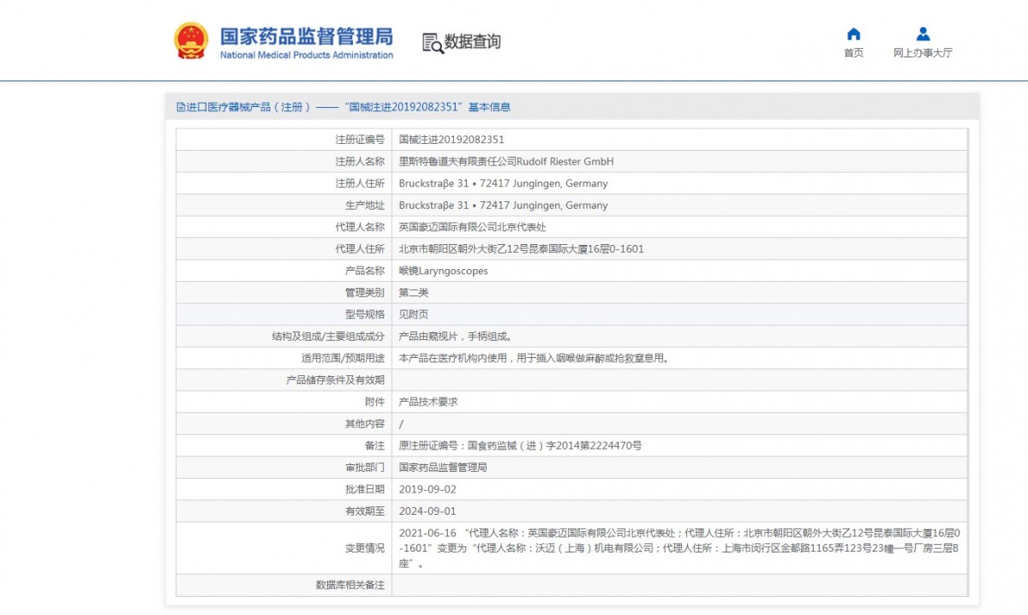Select the 产品技术要求 attachment value

[679, 402]
